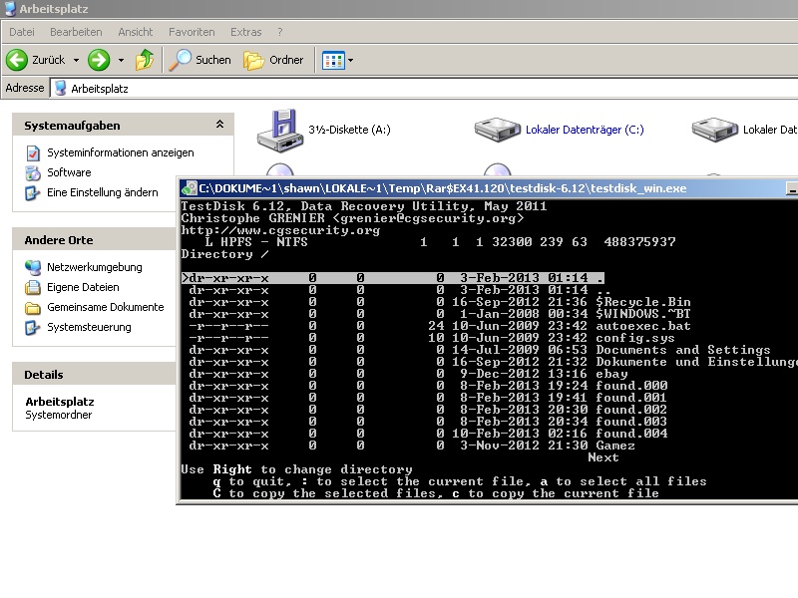Open the Datei menu

pyautogui.click(x=22, y=32)
